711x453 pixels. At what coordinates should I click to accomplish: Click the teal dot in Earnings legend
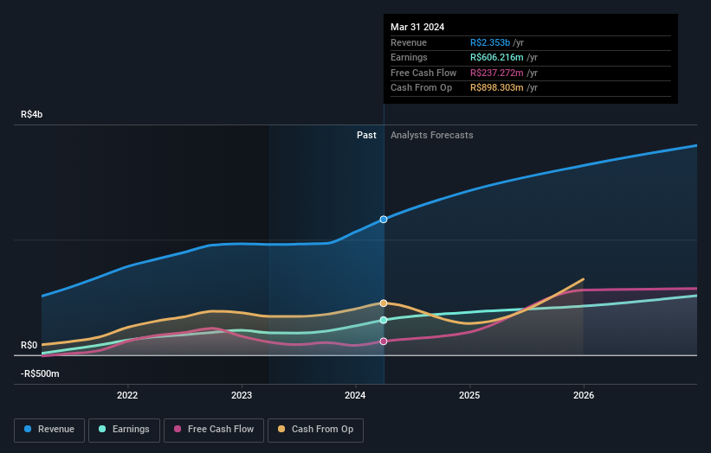coord(102,429)
